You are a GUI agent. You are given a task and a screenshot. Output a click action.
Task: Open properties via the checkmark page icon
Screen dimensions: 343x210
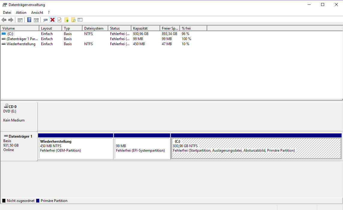[59, 20]
